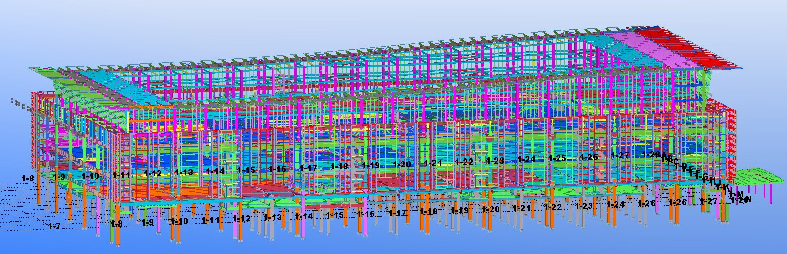Select the lower-row 1-10 grid label
Viewport: 787px width, 254px height.
pyautogui.click(x=179, y=221)
